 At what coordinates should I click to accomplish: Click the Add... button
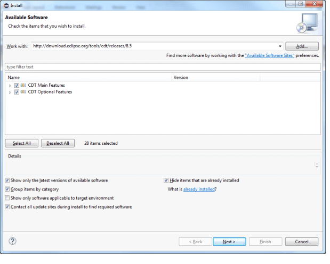(302, 46)
